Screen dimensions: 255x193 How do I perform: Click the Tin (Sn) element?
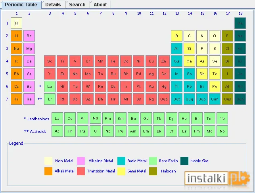tap(189, 74)
